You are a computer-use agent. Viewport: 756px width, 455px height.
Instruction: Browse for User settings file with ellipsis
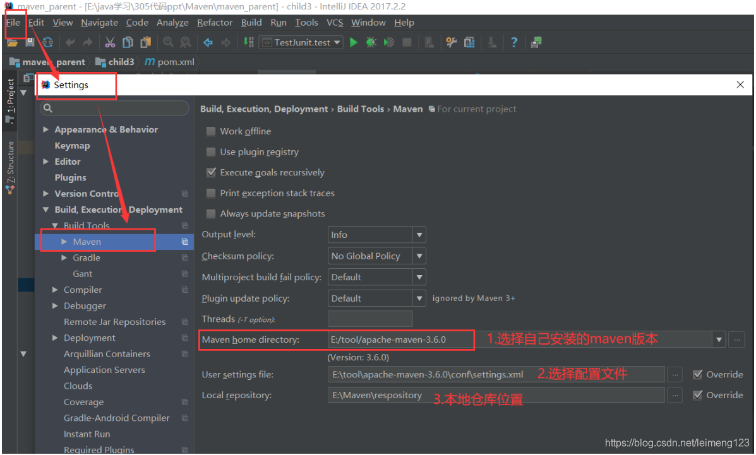(675, 374)
